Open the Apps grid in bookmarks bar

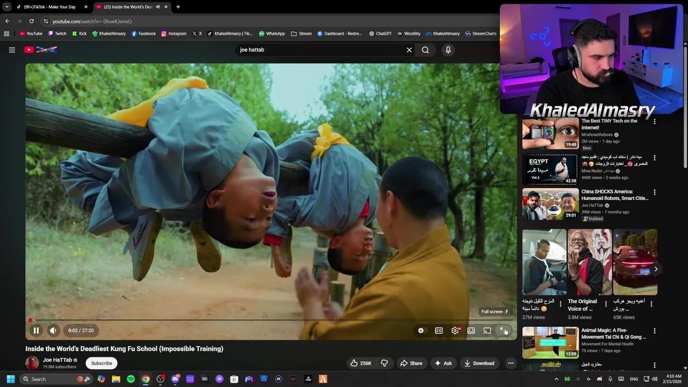tap(6, 33)
